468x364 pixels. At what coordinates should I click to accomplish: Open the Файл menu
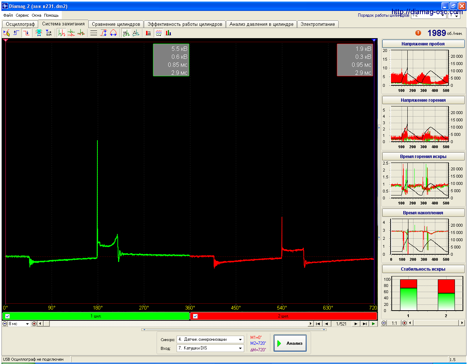8,16
